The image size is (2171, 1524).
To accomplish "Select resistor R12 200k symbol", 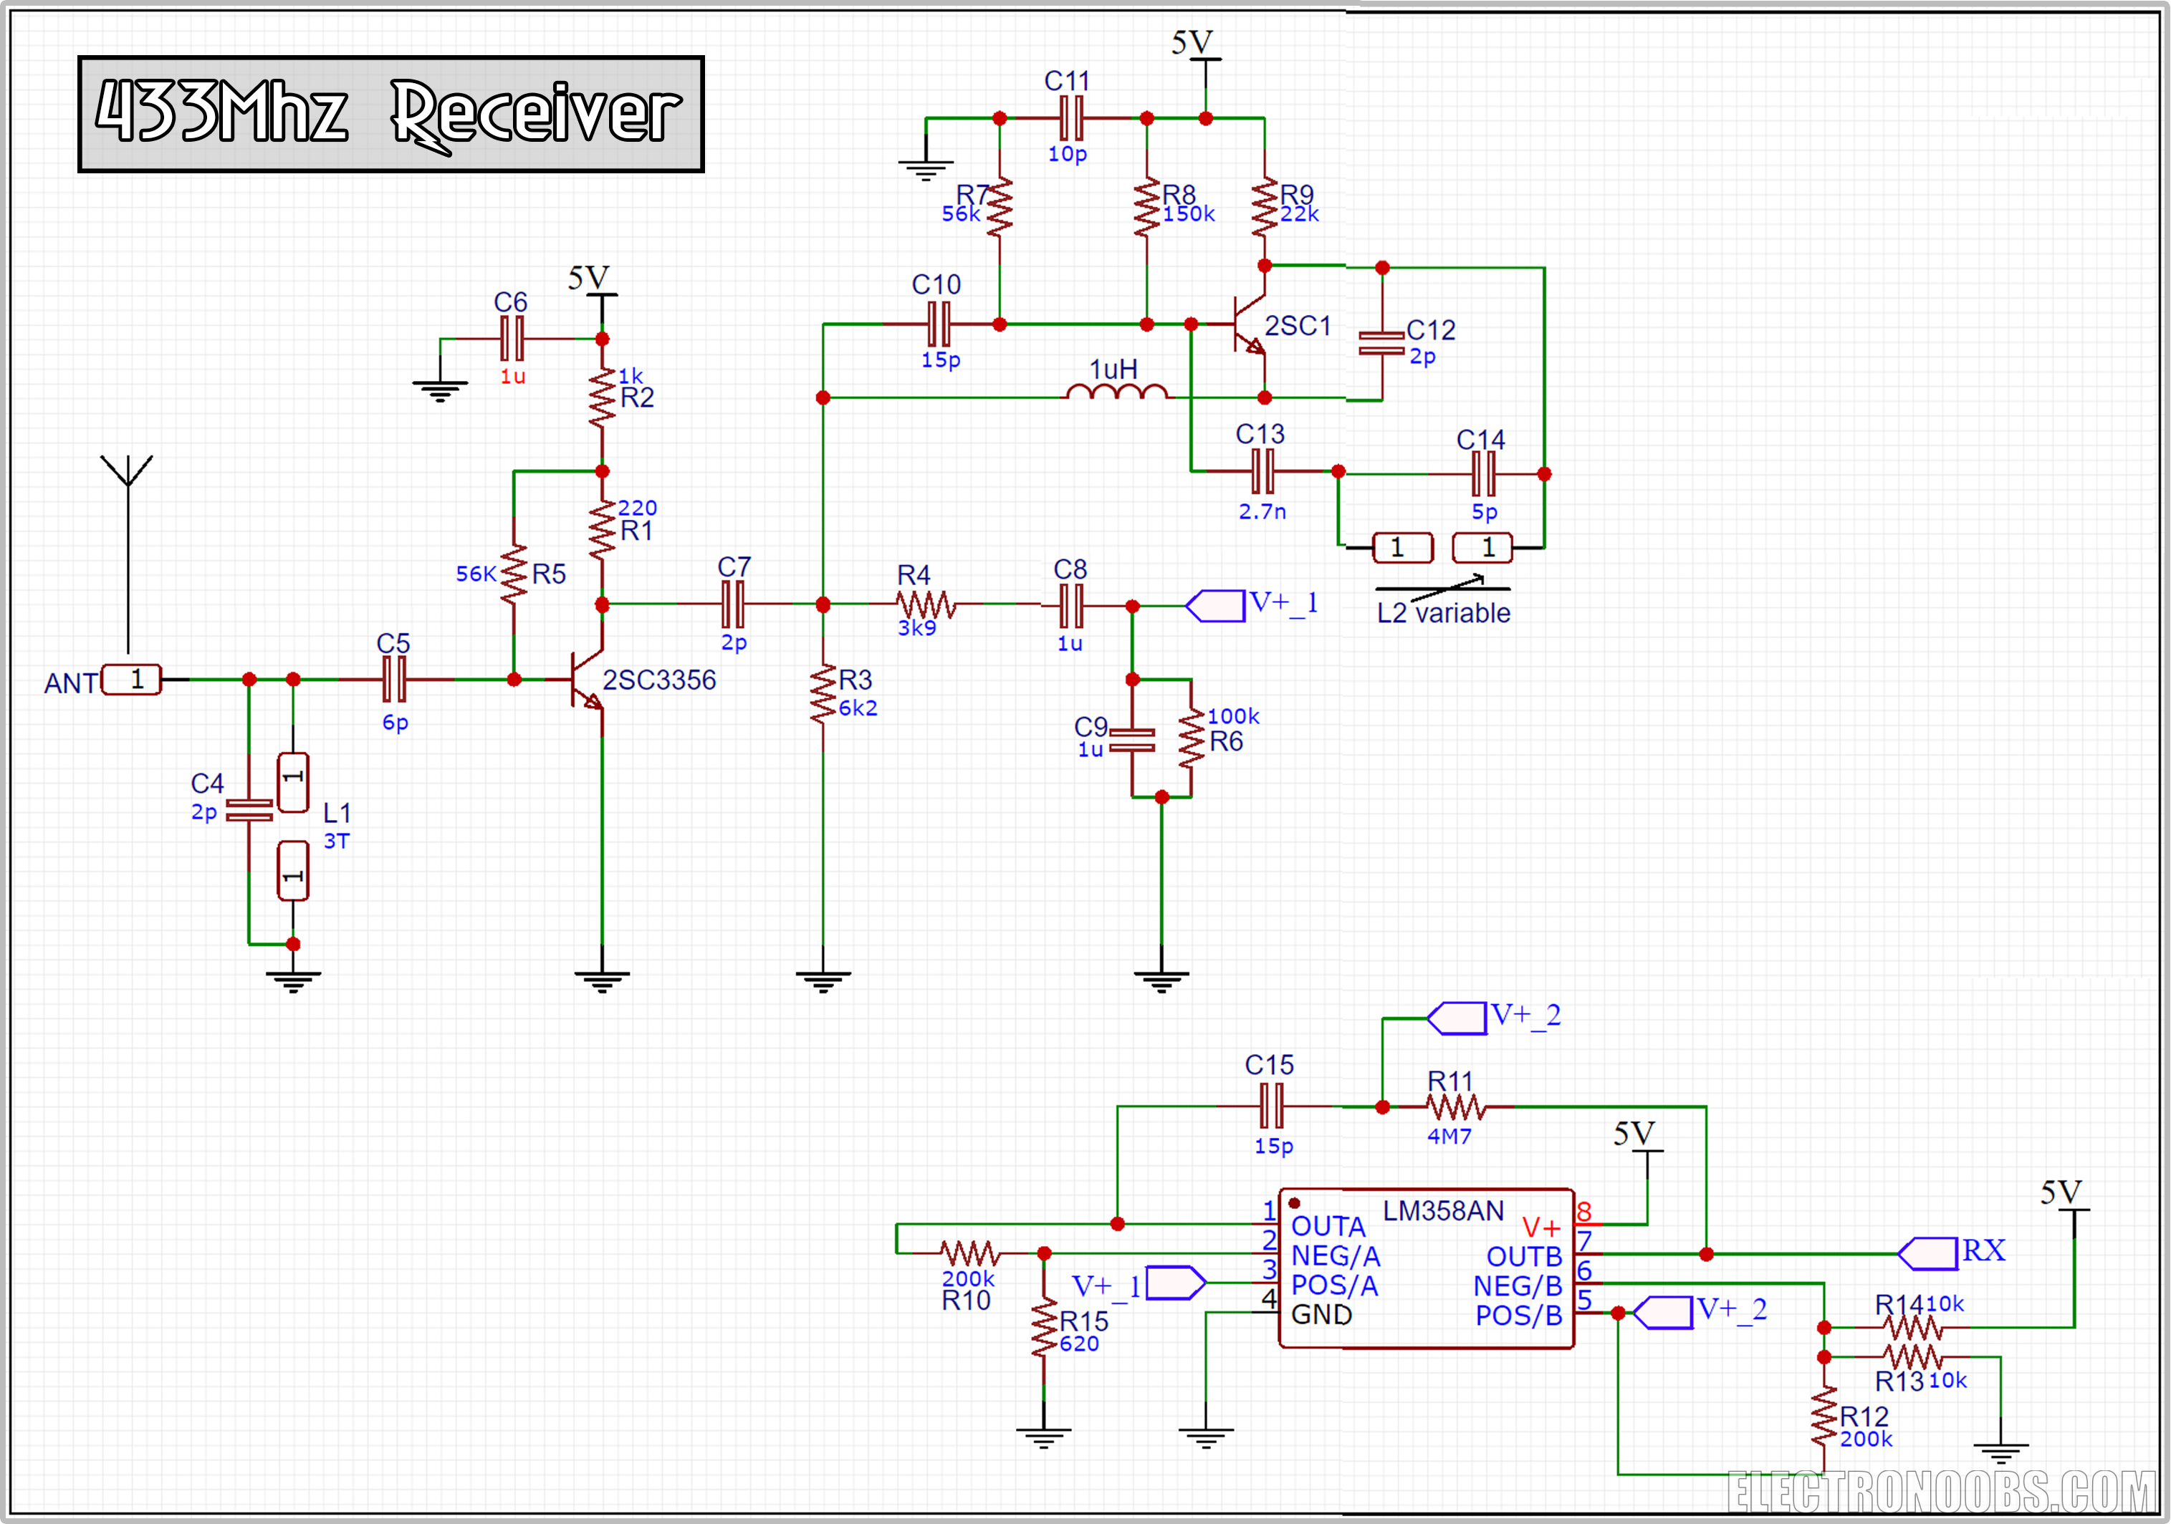I will point(1824,1417).
